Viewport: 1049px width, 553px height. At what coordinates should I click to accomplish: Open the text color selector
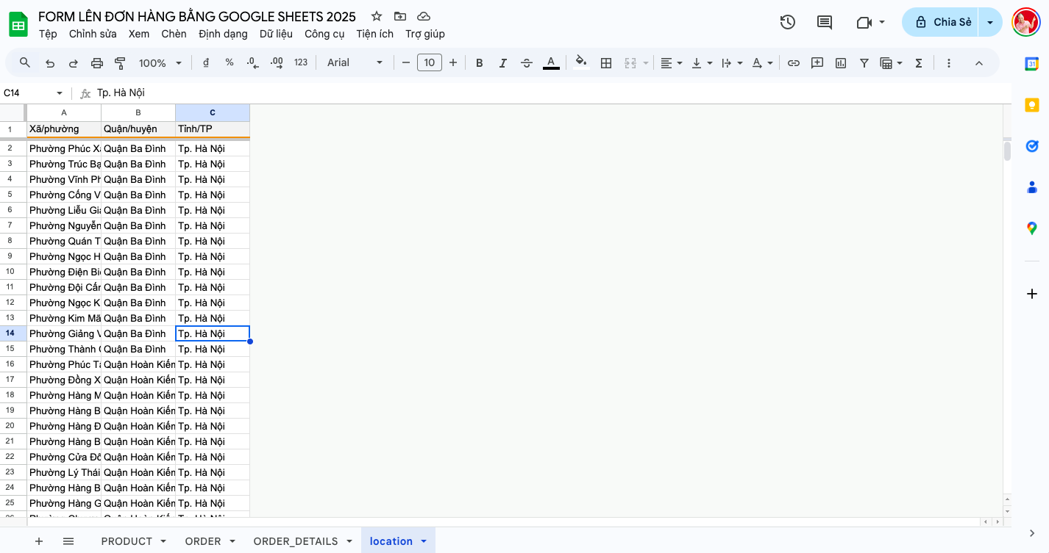[x=551, y=62]
